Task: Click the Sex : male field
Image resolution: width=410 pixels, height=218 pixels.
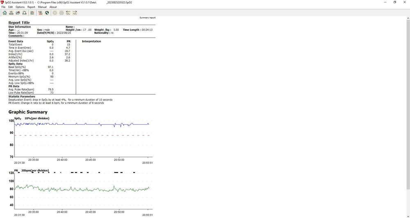Action: coord(43,30)
